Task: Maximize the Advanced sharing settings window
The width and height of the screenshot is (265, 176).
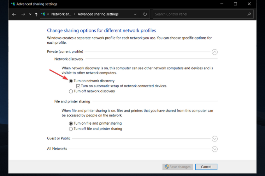Action: [235, 4]
